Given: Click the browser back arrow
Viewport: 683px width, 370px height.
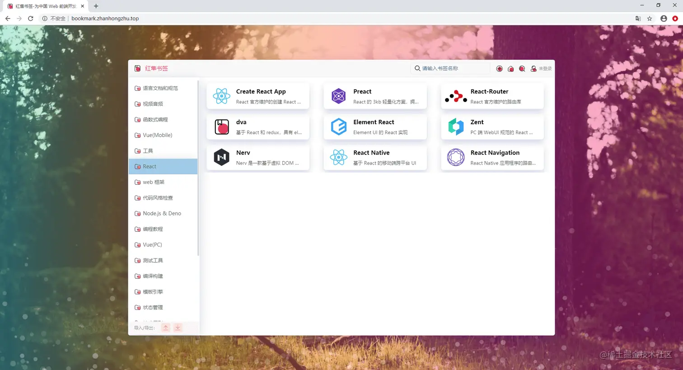Looking at the screenshot, I should tap(8, 19).
